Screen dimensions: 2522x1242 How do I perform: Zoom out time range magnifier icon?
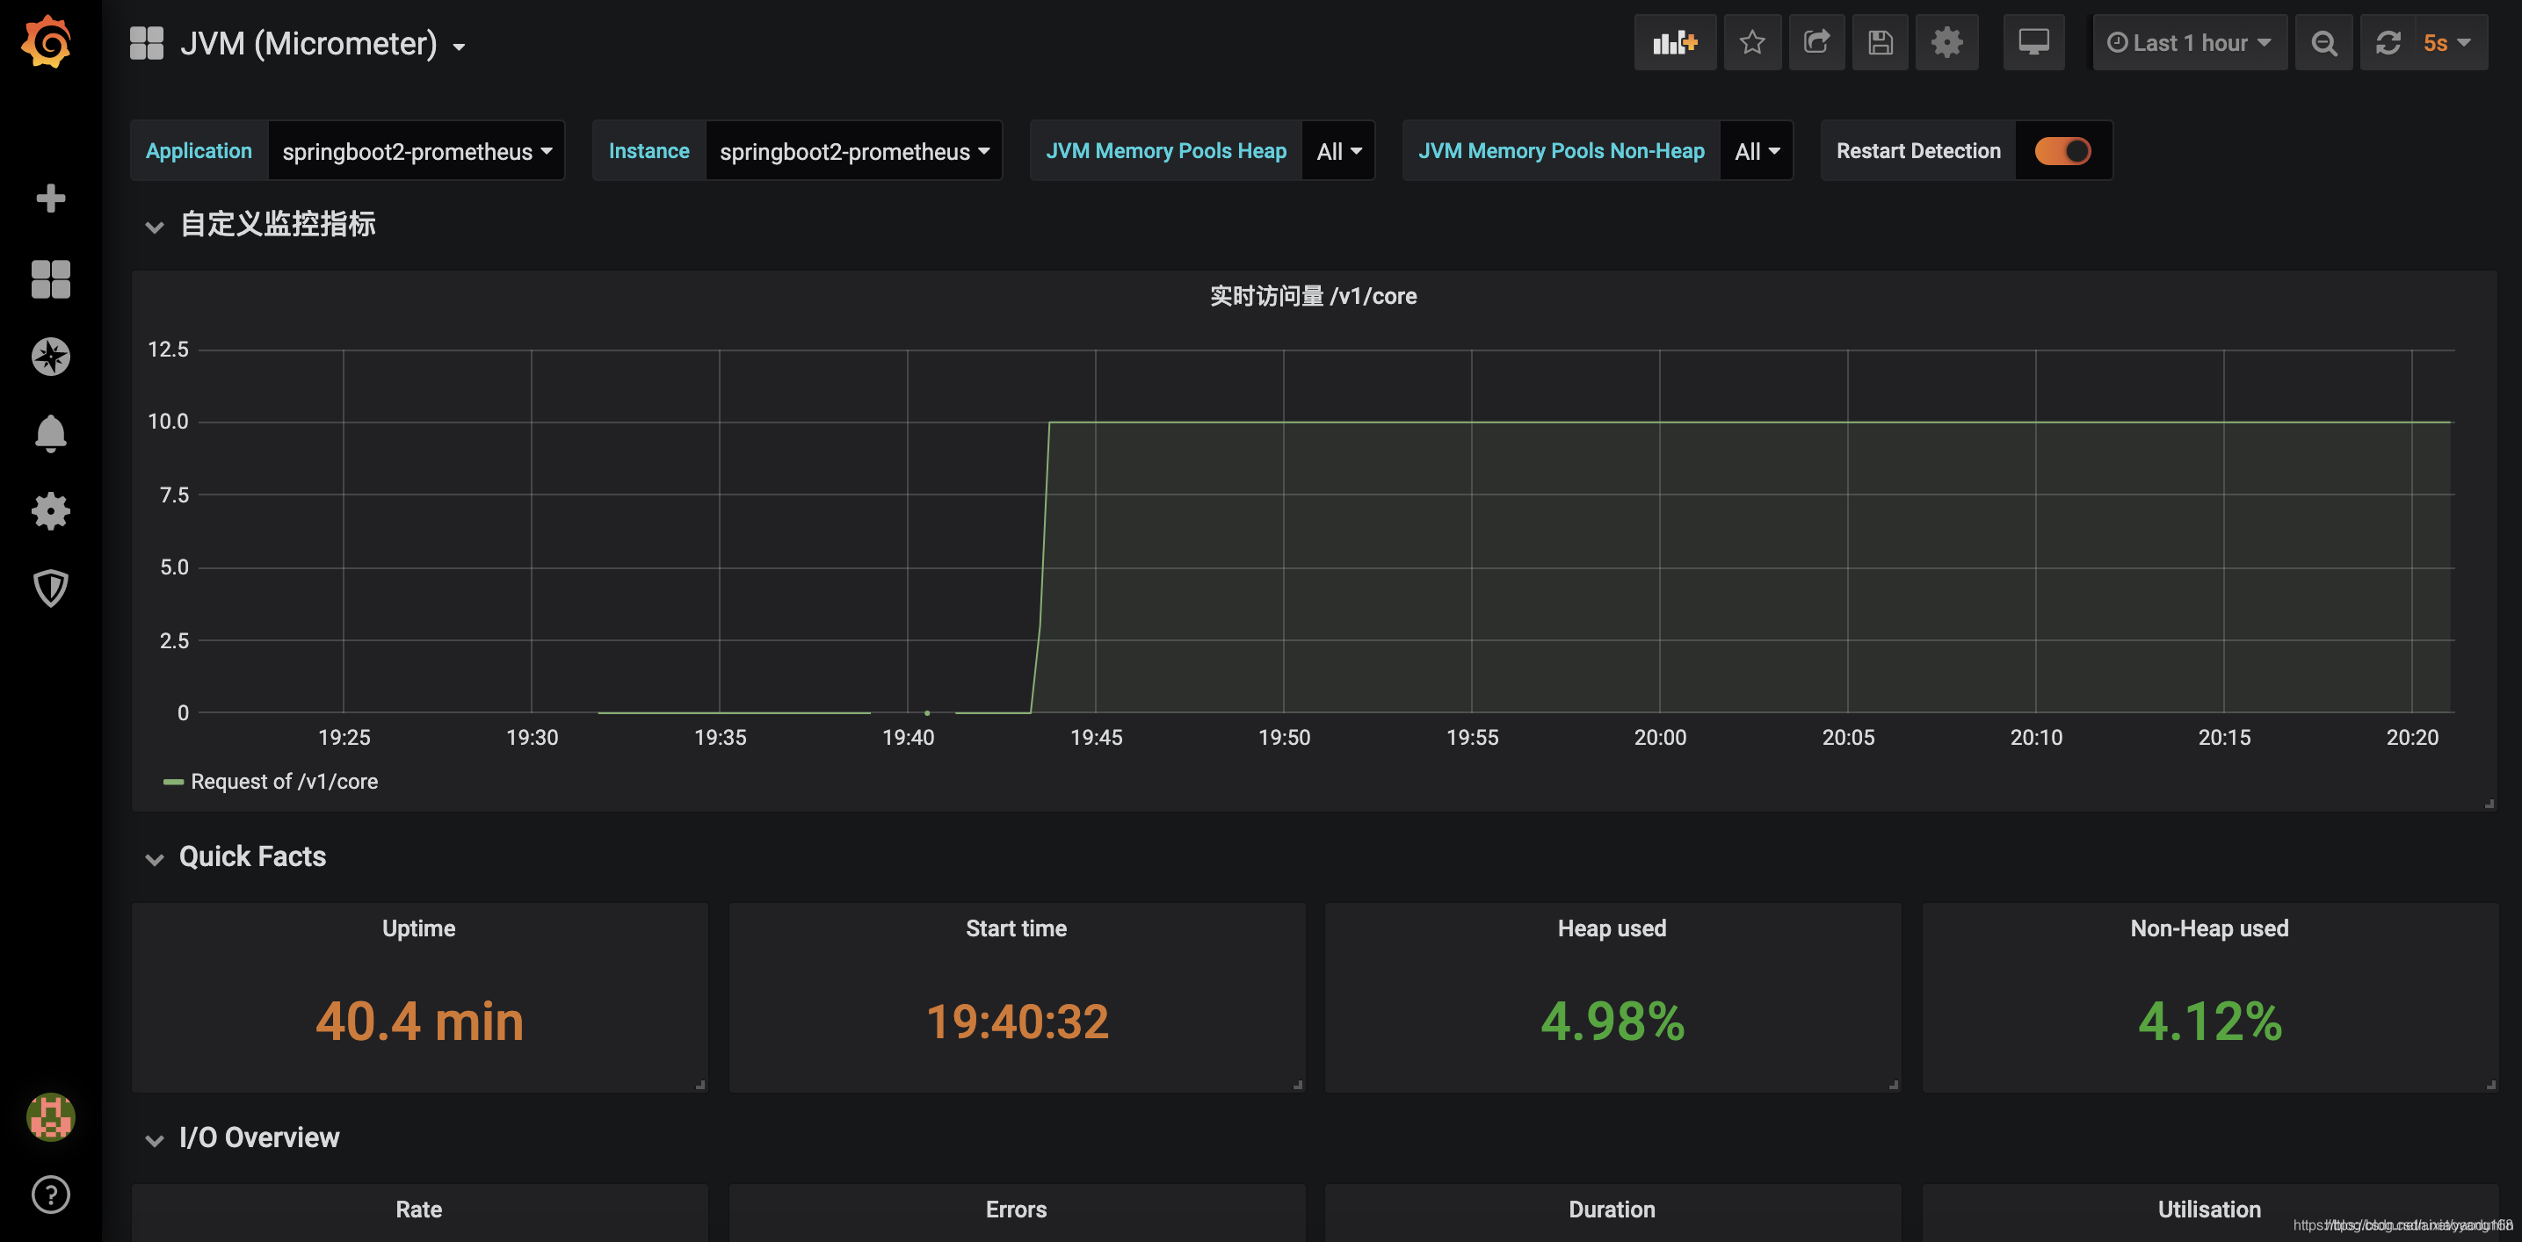tap(2324, 42)
